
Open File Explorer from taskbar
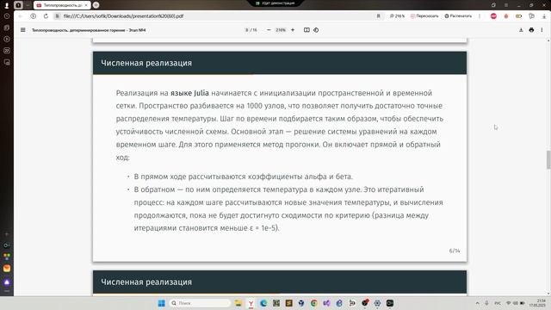click(x=238, y=303)
